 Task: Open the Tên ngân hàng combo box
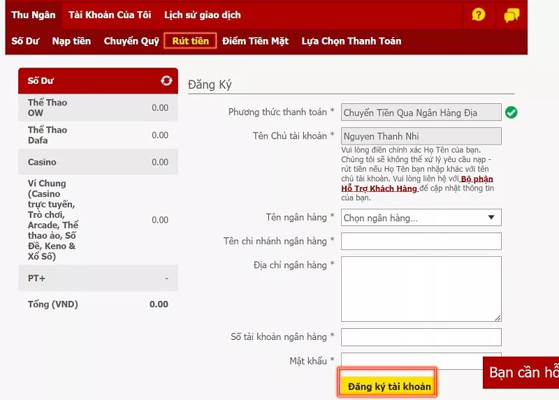[421, 218]
